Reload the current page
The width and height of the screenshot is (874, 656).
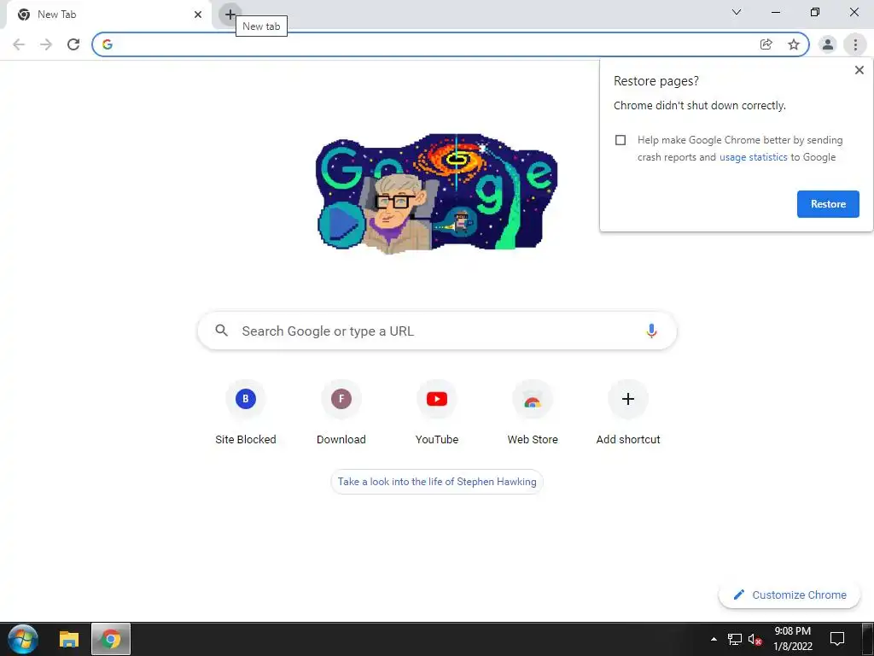point(73,44)
